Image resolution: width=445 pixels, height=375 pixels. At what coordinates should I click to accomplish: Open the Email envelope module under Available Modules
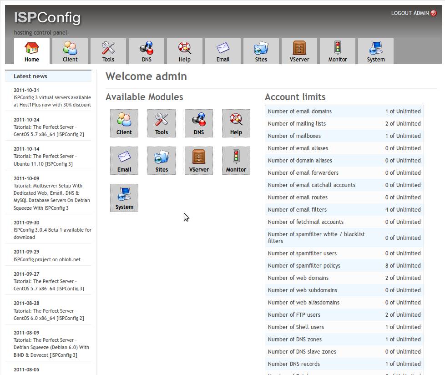coord(124,161)
